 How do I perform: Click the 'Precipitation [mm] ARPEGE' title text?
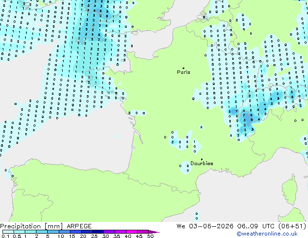click(x=46, y=226)
